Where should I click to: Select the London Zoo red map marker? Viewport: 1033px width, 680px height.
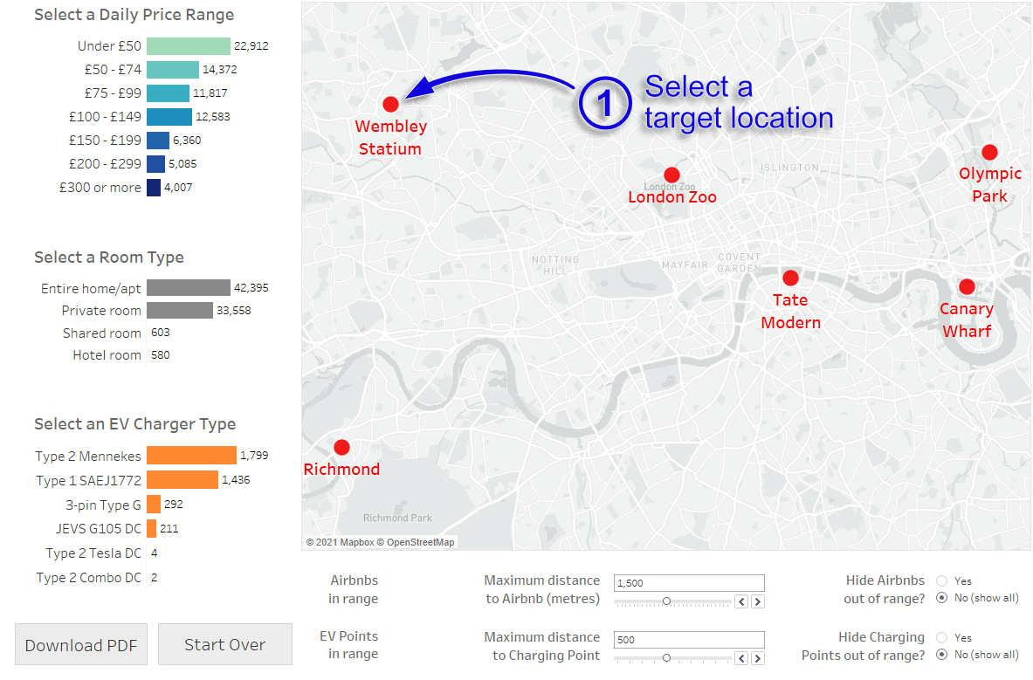(671, 175)
